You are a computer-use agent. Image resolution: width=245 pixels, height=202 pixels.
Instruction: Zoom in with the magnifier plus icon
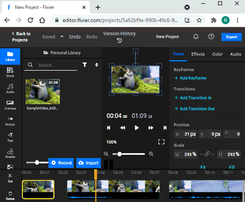[x=151, y=154]
